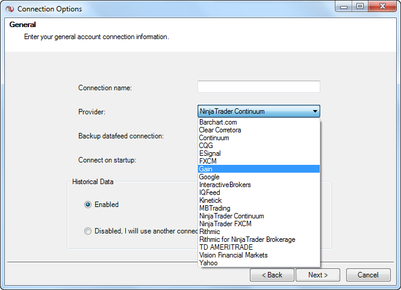
Task: Collapse the Provider dropdown arrow
Action: 315,111
